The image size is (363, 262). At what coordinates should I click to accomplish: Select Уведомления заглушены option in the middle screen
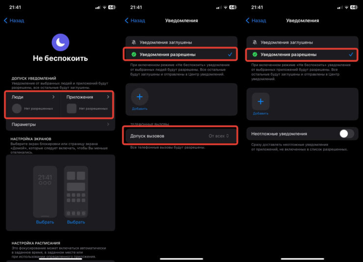tap(181, 42)
